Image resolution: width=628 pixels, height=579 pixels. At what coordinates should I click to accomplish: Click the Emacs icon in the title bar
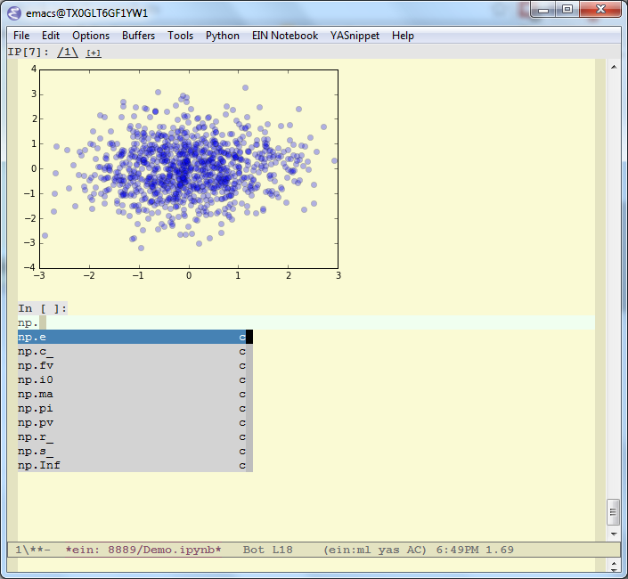[x=15, y=13]
